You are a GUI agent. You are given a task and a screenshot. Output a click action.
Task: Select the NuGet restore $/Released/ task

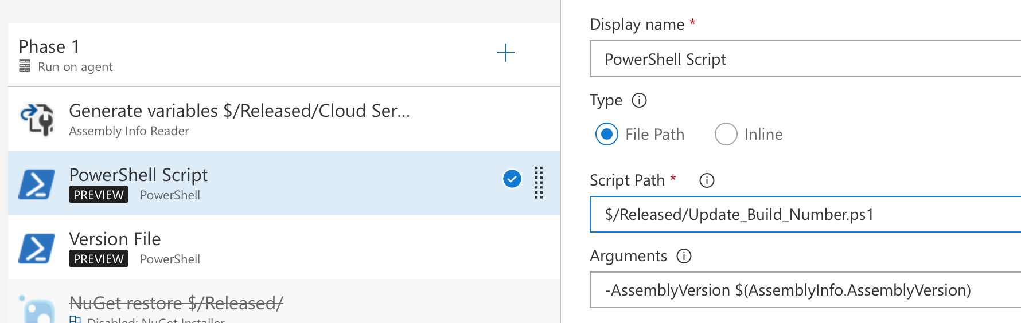176,303
